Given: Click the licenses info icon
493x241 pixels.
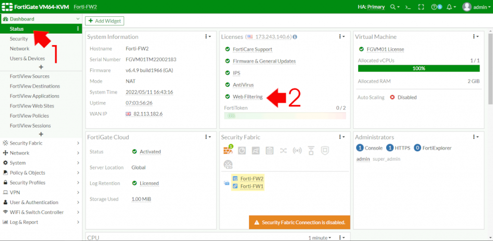Looking at the screenshot, I should (295, 37).
